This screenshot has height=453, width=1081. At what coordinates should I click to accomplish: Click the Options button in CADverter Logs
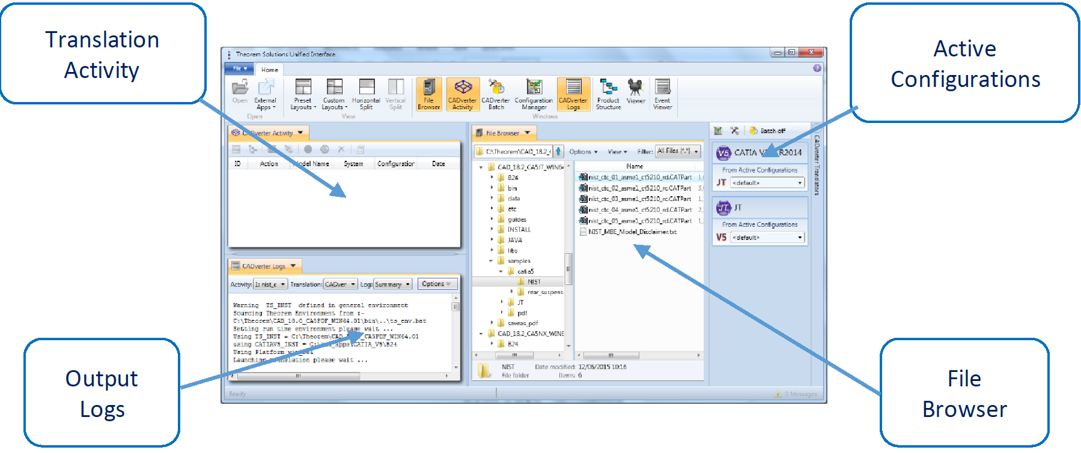pyautogui.click(x=436, y=284)
